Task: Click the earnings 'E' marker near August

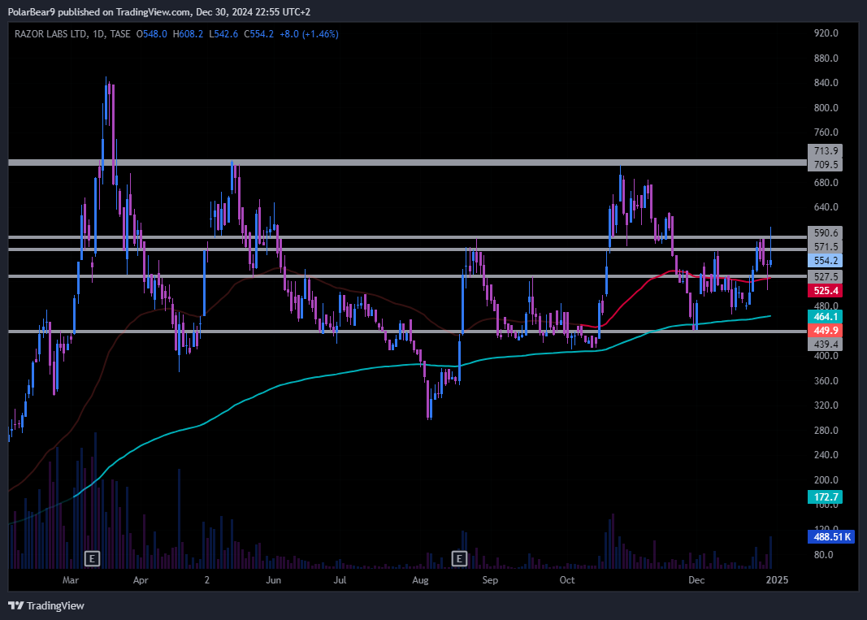Action: point(460,558)
